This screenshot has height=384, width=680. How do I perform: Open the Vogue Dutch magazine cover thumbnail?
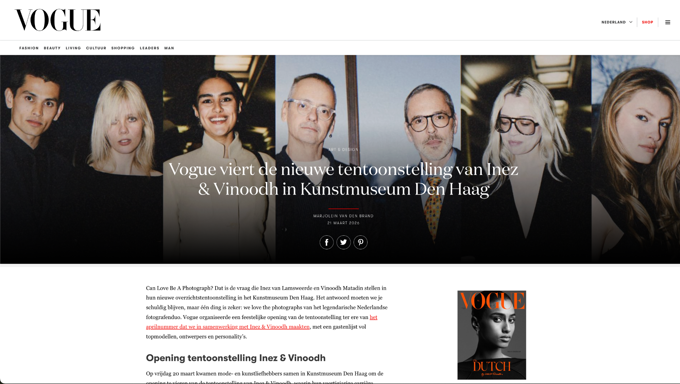(x=492, y=335)
